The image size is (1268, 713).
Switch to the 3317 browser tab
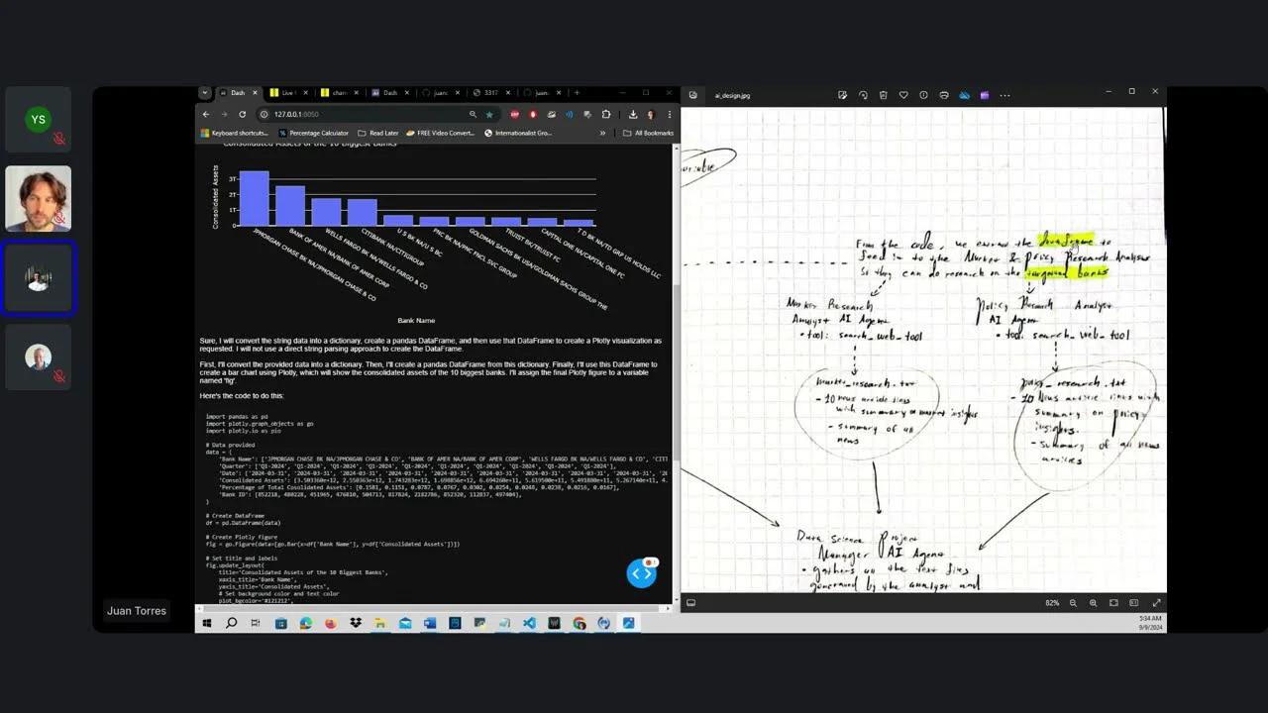click(x=491, y=92)
